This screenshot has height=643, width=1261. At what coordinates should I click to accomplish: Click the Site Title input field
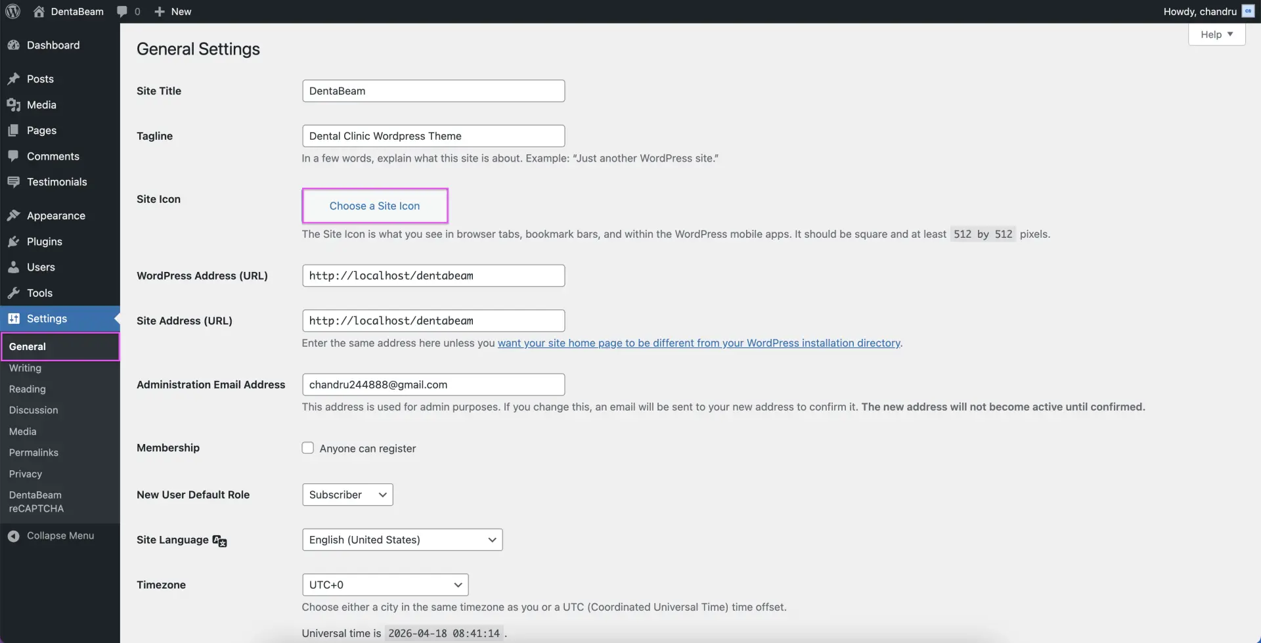click(x=433, y=91)
